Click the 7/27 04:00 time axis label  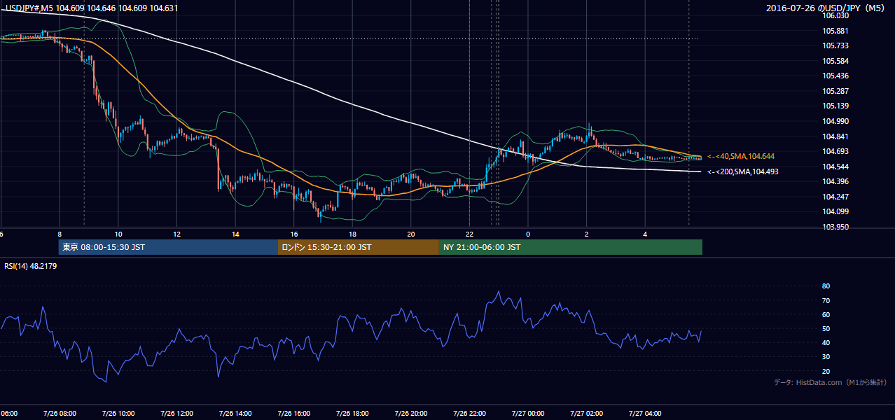coord(645,413)
